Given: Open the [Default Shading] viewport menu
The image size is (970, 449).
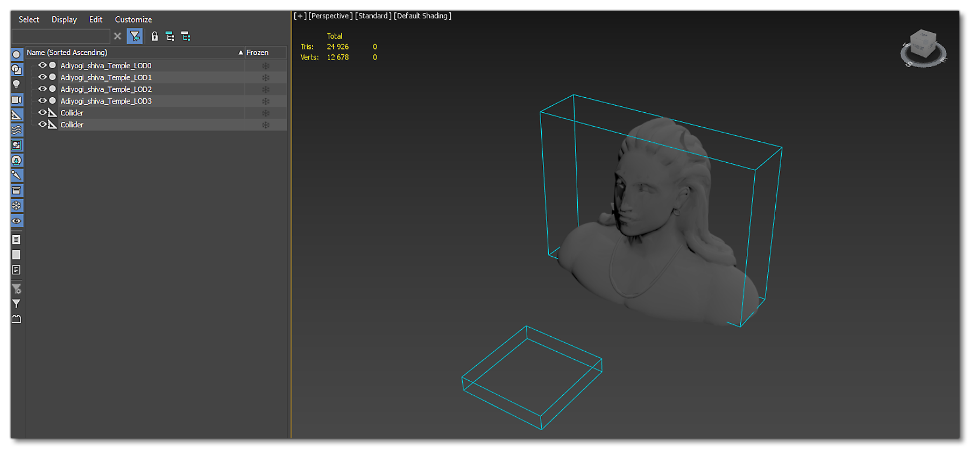Looking at the screenshot, I should point(422,16).
